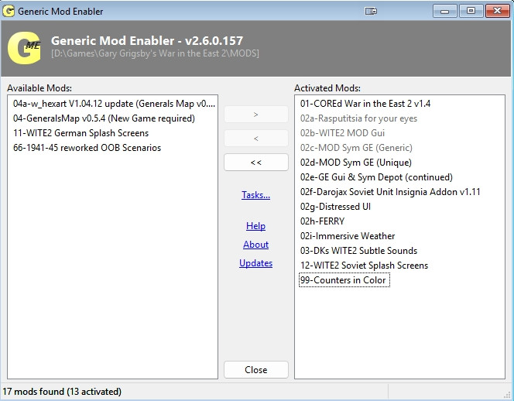Select 01-COREd War in the East 2 v1.4

(x=365, y=104)
